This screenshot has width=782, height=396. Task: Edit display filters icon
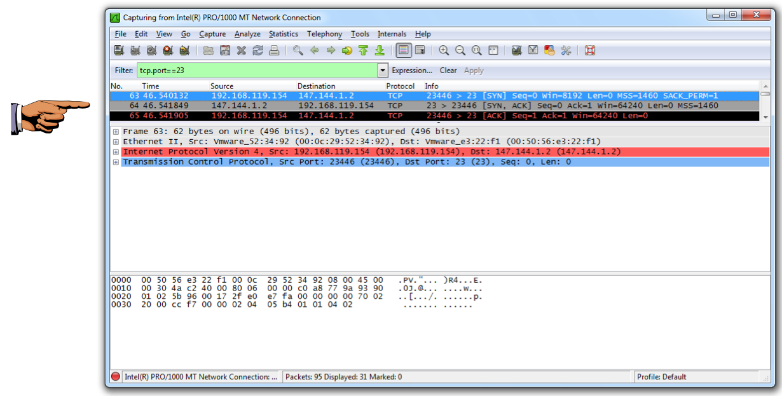[533, 51]
